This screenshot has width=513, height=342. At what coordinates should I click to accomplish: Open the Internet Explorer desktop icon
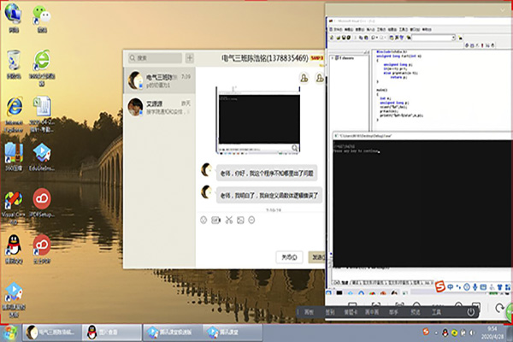[x=13, y=107]
